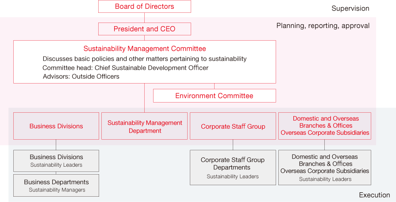Screen dimensions: 396x202
Task: Click the red Business Divisions box
Action: pos(56,126)
